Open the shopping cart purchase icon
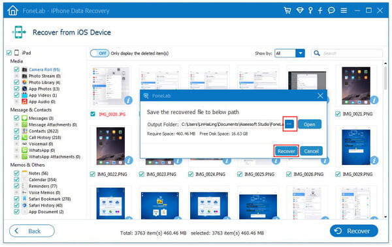 click(287, 10)
